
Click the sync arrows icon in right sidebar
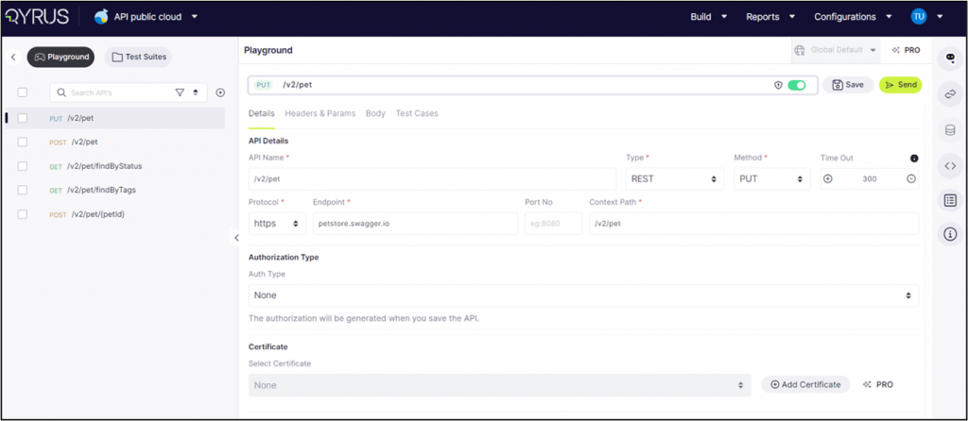click(x=950, y=94)
